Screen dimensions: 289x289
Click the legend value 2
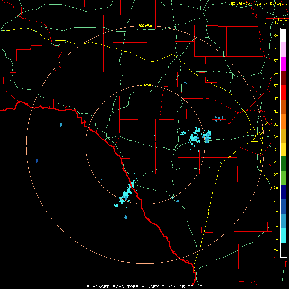(x=277, y=238)
